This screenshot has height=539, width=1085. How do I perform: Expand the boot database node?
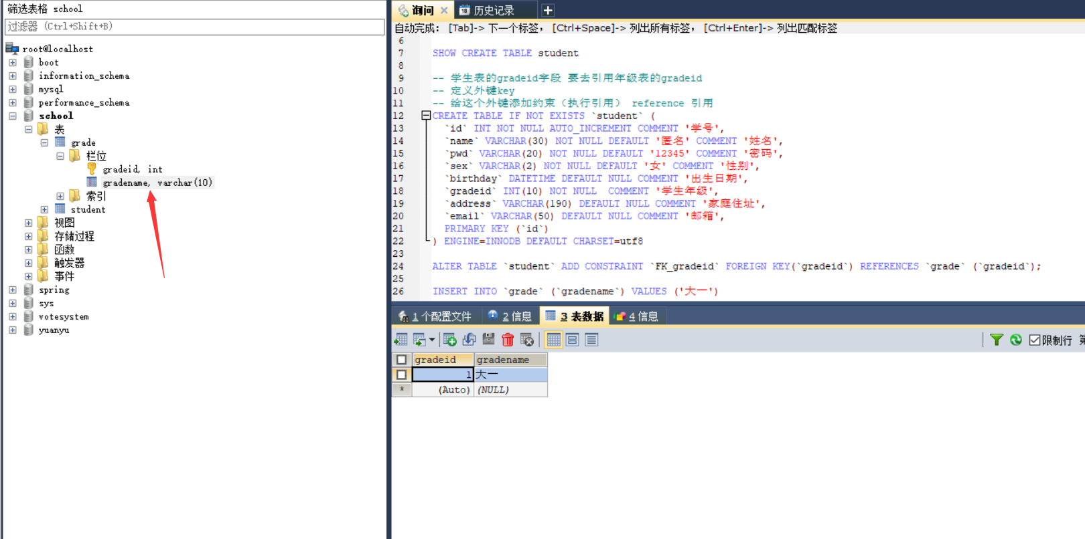coord(12,62)
